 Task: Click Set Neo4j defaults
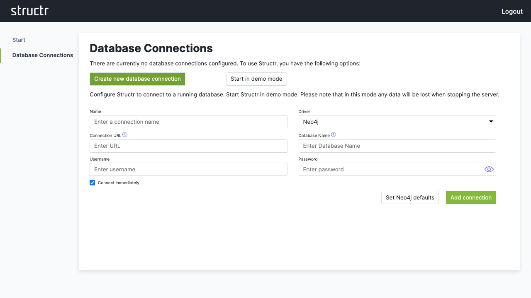coord(410,197)
